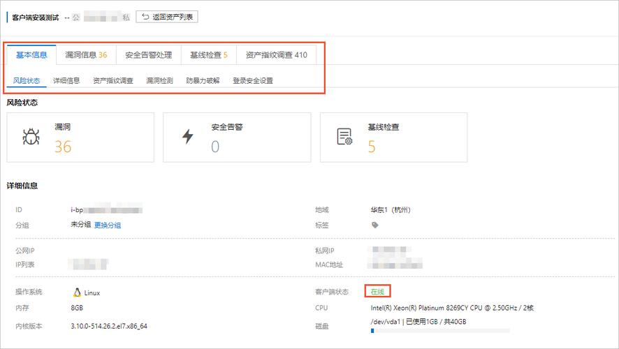Click the document gear icon in 基线检查 card
The width and height of the screenshot is (619, 349).
coord(344,136)
